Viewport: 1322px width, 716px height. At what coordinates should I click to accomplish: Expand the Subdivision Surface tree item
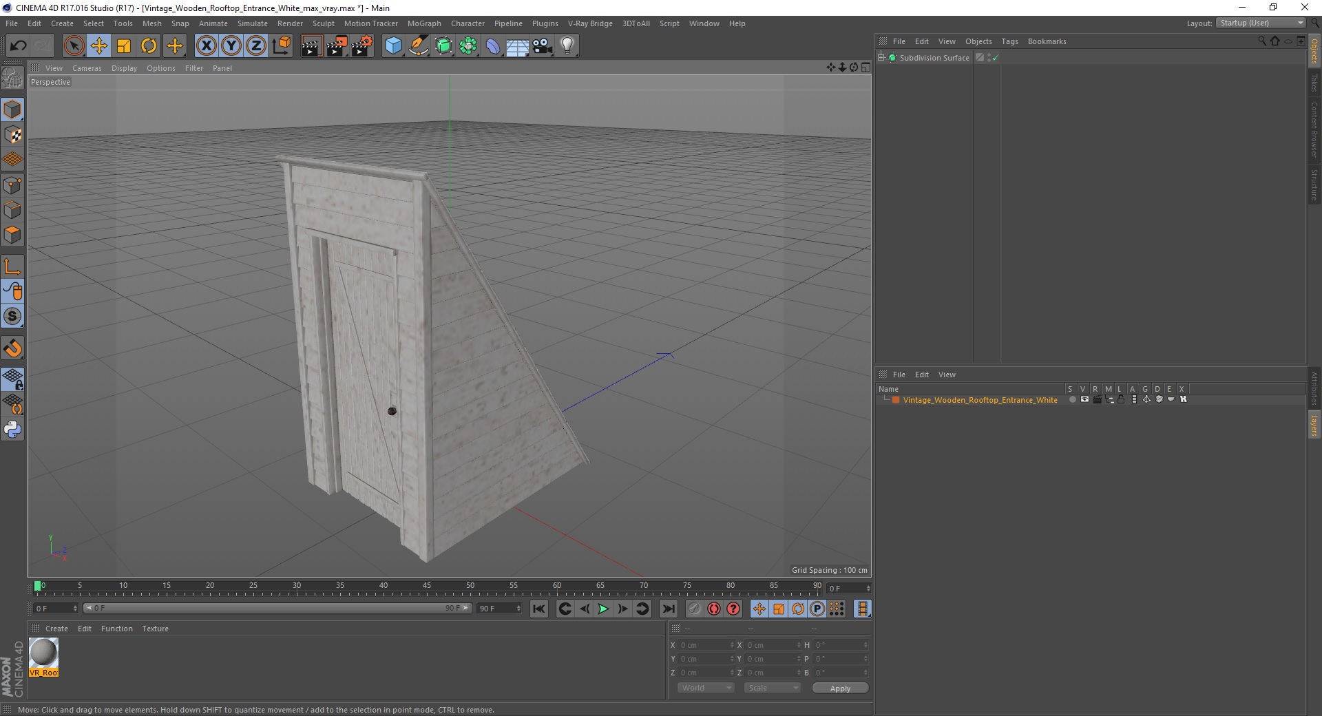[881, 58]
